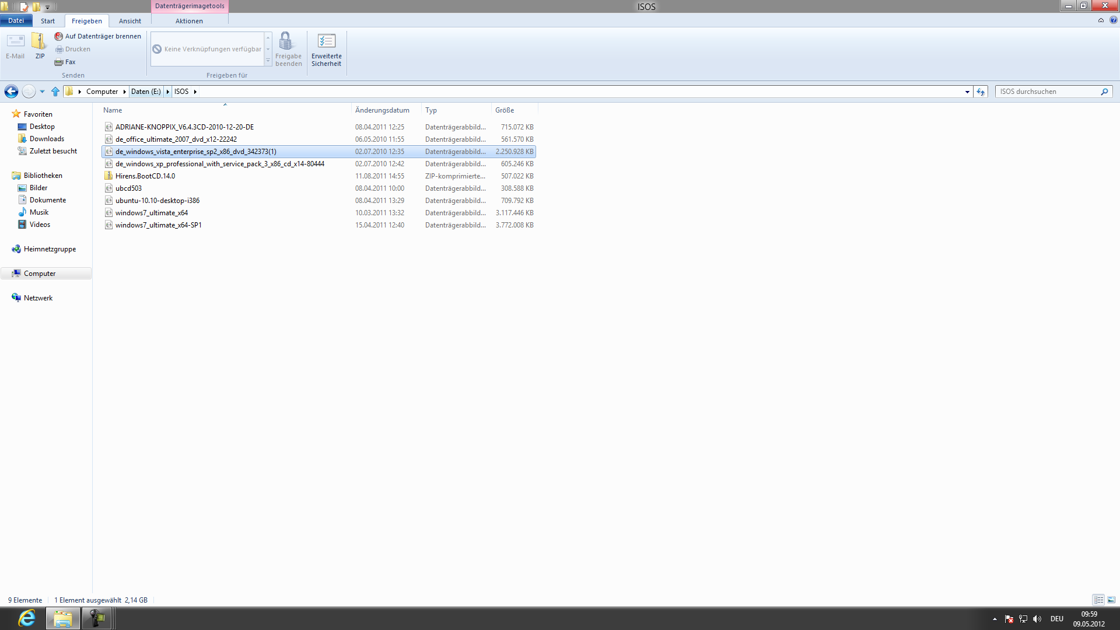Click the up-folder arrow

click(55, 92)
